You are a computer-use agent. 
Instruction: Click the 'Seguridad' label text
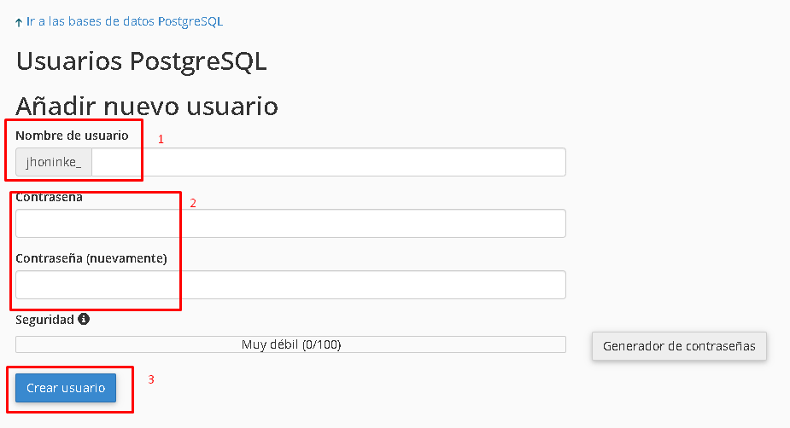[x=45, y=320]
